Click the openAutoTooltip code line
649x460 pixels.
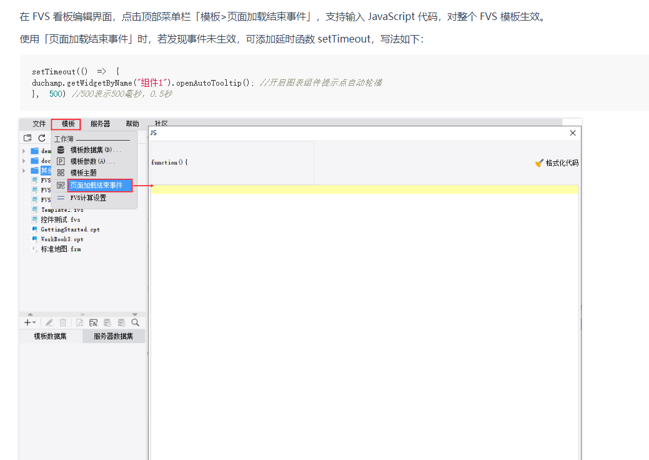pos(207,82)
